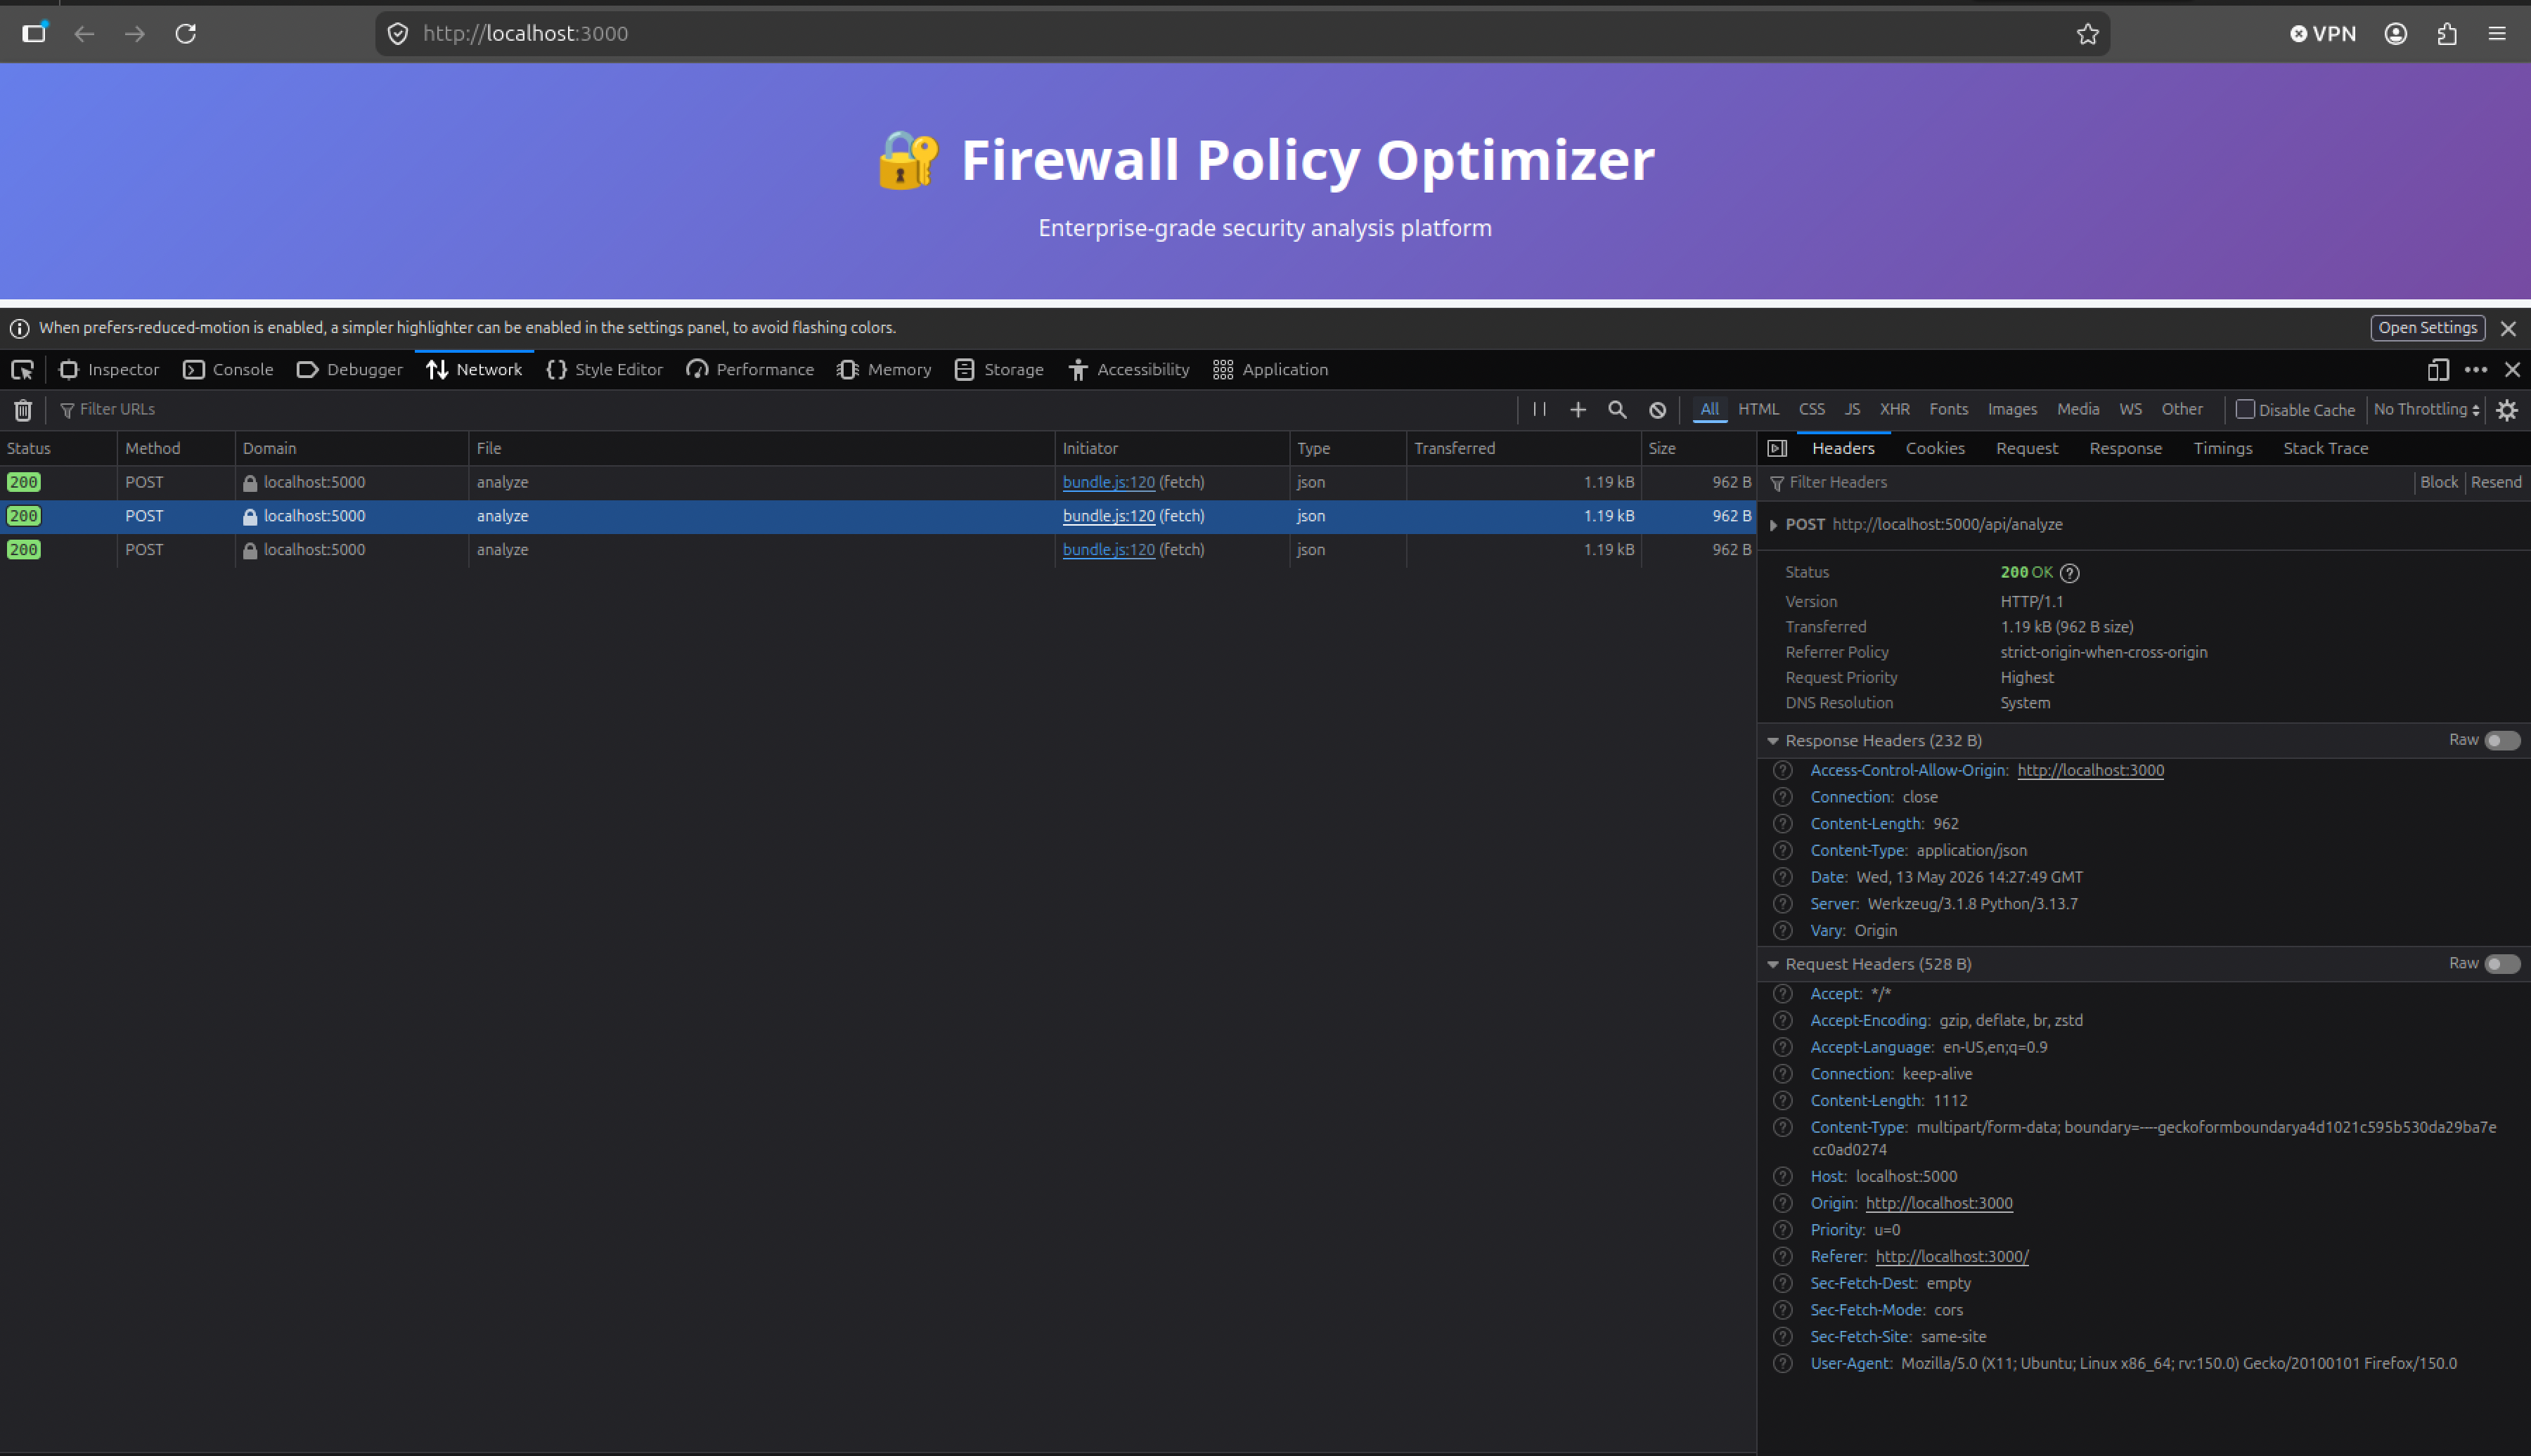
Task: Filter requests by HTML
Action: tap(1759, 409)
